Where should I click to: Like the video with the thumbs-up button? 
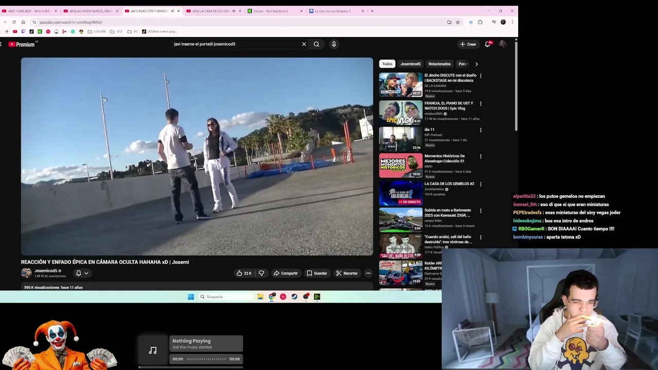[244, 273]
